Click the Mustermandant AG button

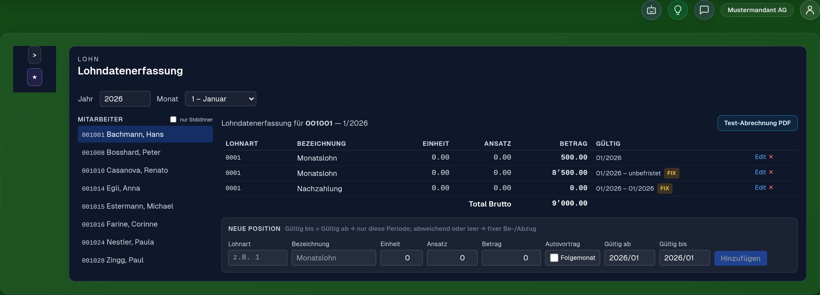tap(757, 10)
